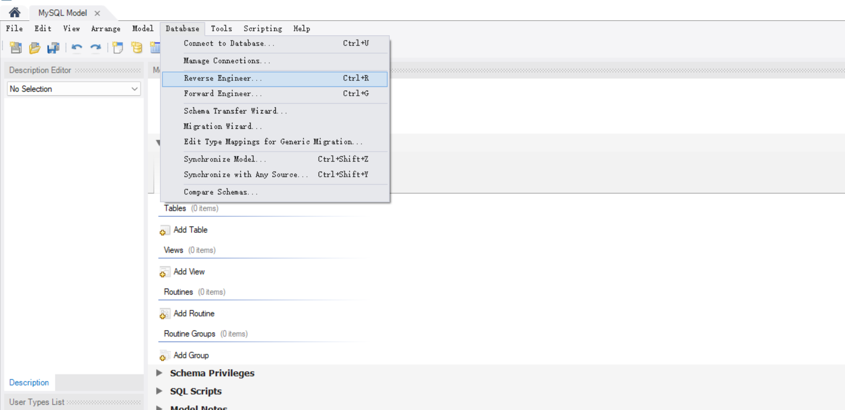Click the Add Table icon
This screenshot has width=845, height=410.
point(164,231)
